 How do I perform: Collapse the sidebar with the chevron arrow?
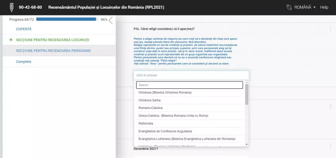click(x=111, y=20)
